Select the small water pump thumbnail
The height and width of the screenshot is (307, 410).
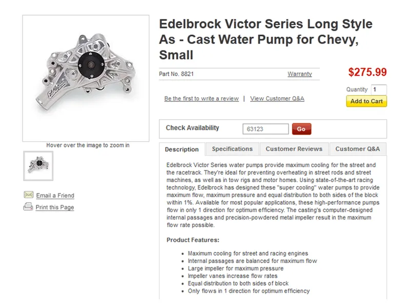(38, 165)
